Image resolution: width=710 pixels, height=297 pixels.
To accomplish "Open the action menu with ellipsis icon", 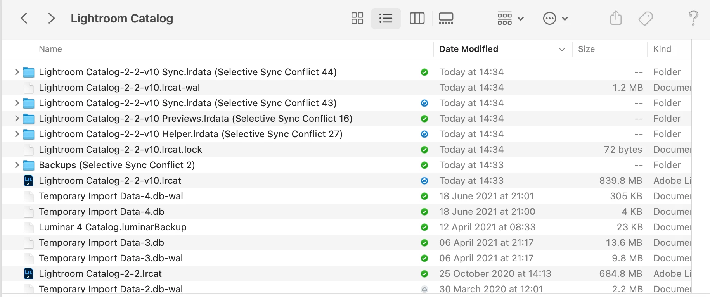I will [x=555, y=18].
